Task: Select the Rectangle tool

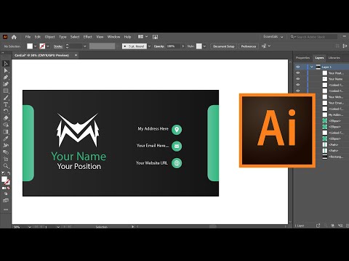Action: tap(6, 91)
